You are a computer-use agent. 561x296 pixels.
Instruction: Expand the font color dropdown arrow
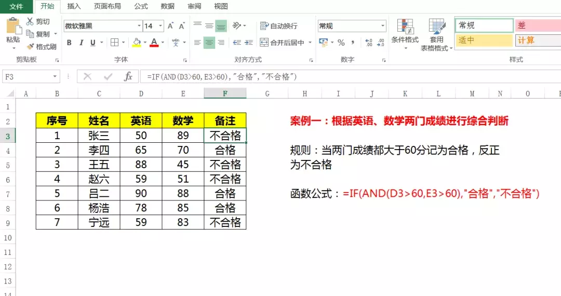[163, 43]
